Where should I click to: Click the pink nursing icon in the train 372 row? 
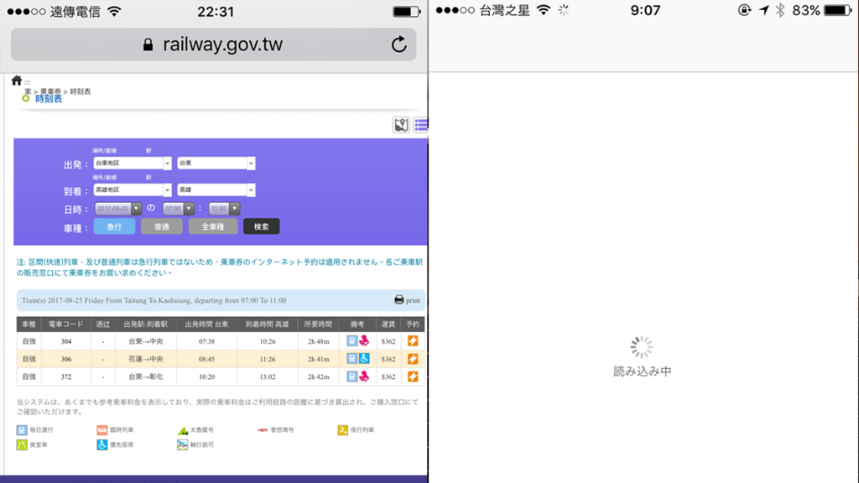[x=364, y=377]
